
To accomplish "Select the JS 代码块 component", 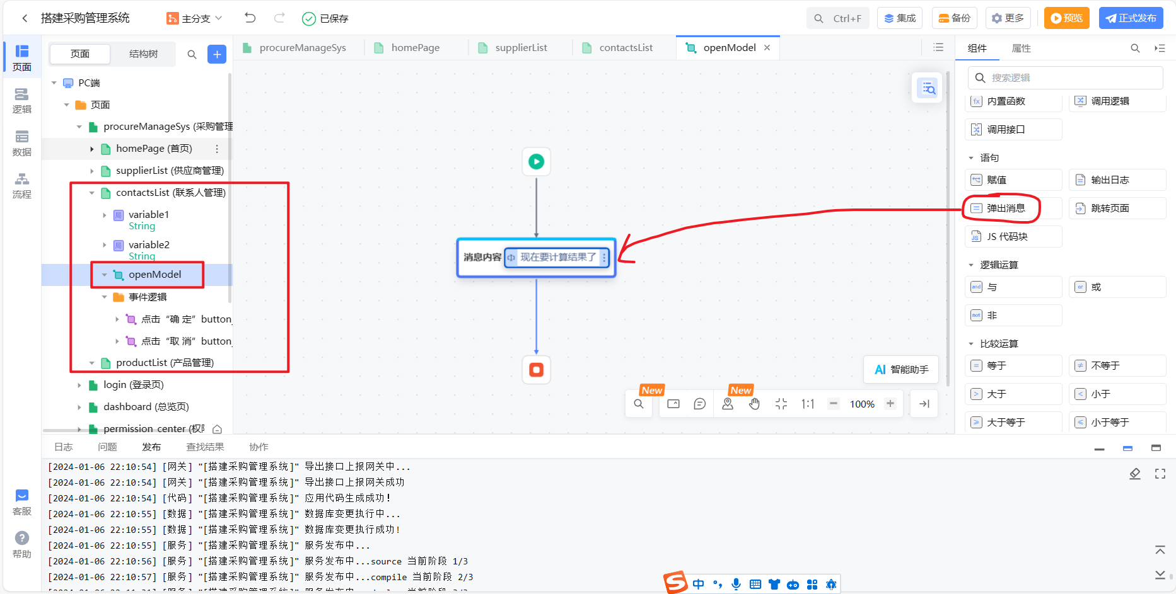I will [1014, 237].
